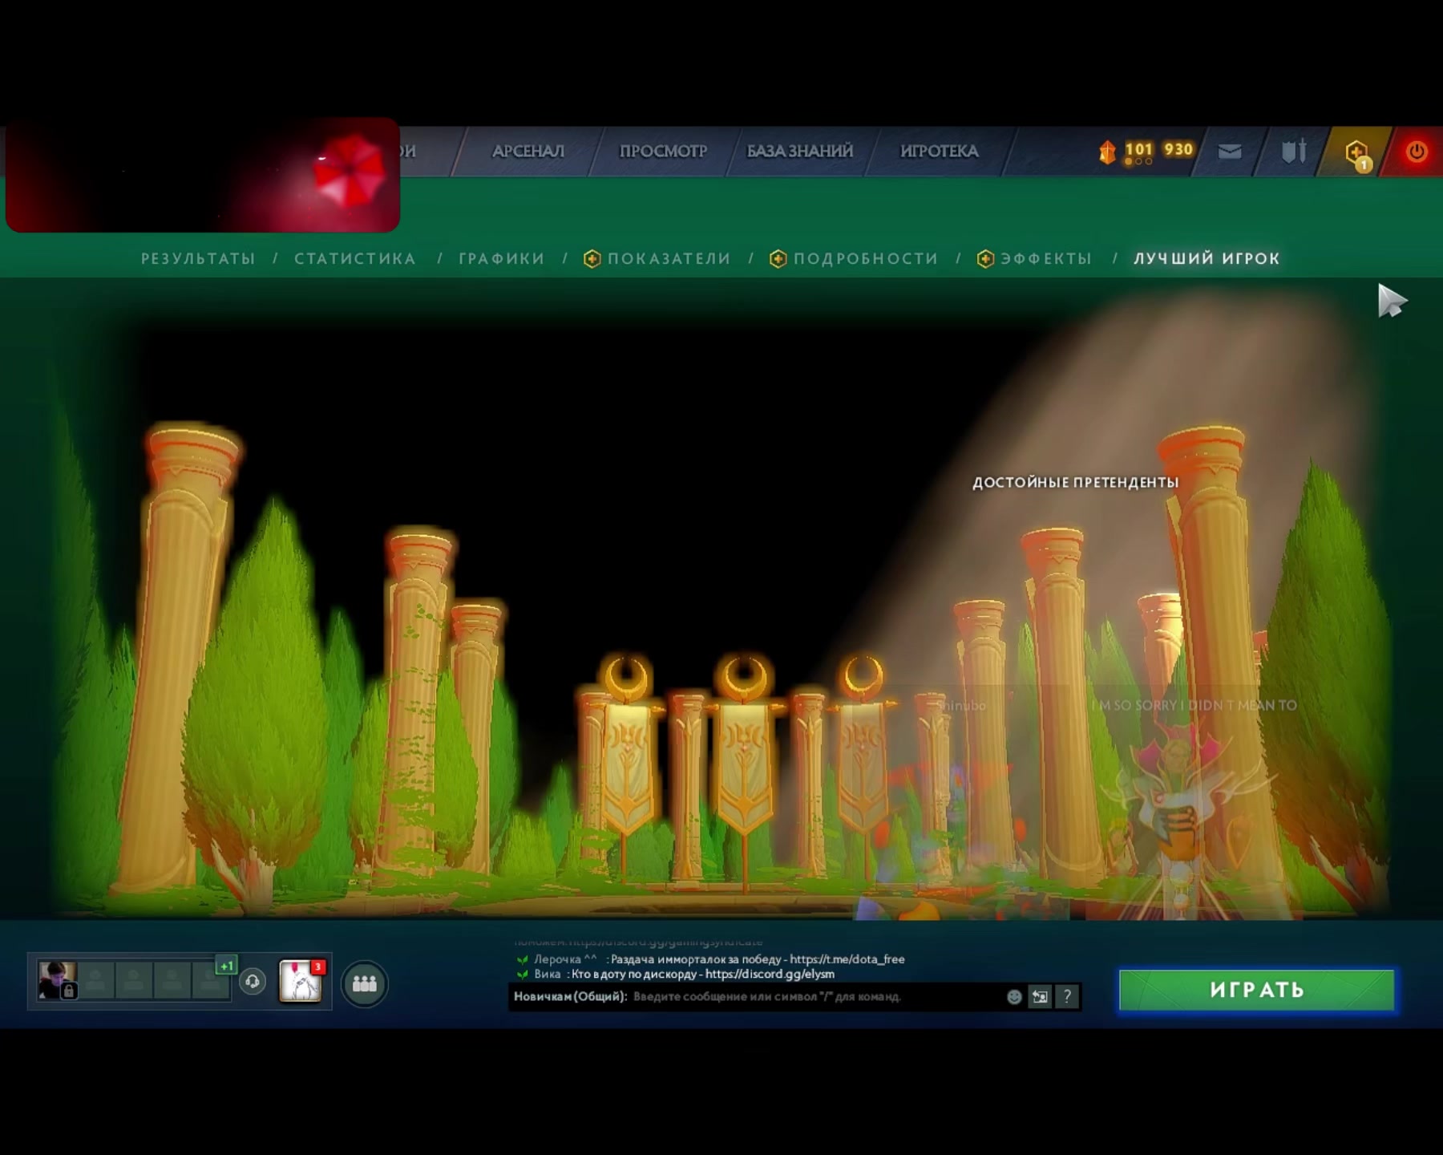The image size is (1443, 1155).
Task: Select the ЛУЧШИЙ ИГРОК tab
Action: coord(1207,259)
